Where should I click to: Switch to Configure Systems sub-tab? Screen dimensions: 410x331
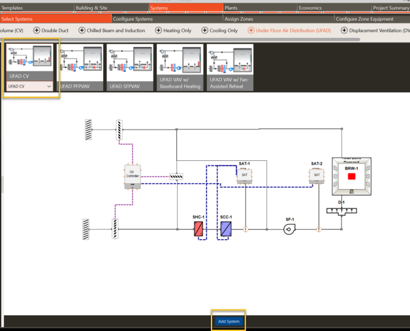[167, 19]
